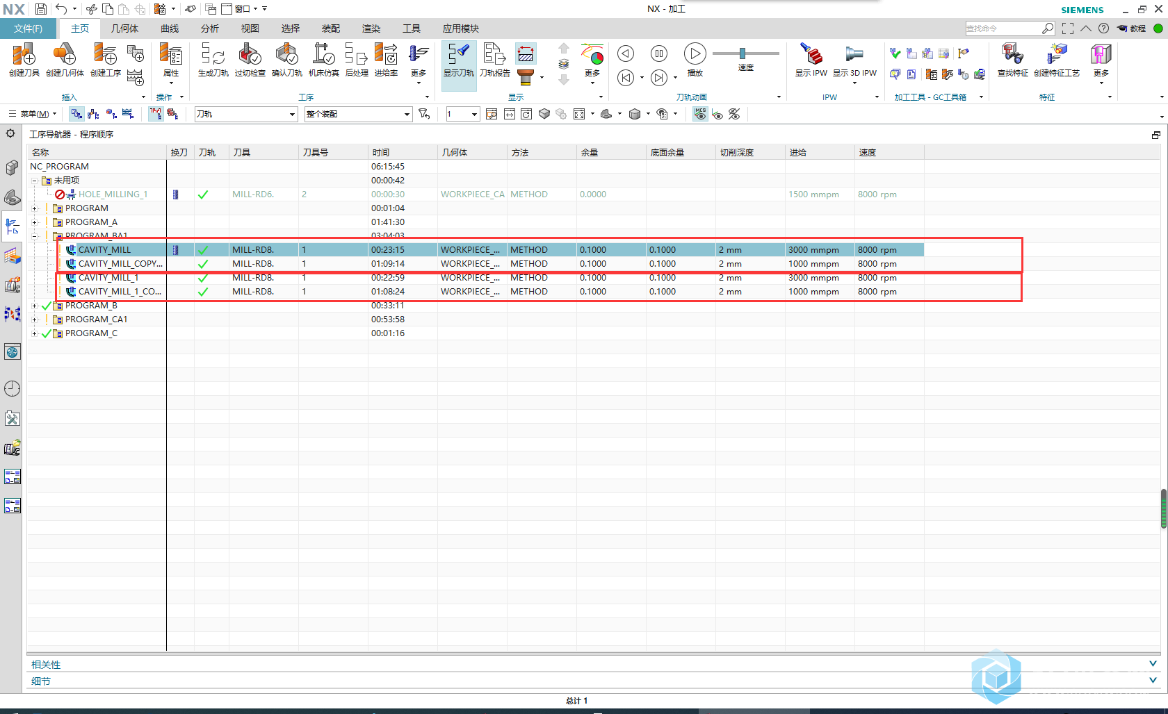
Task: Click the 进给 column header
Action: pos(820,153)
